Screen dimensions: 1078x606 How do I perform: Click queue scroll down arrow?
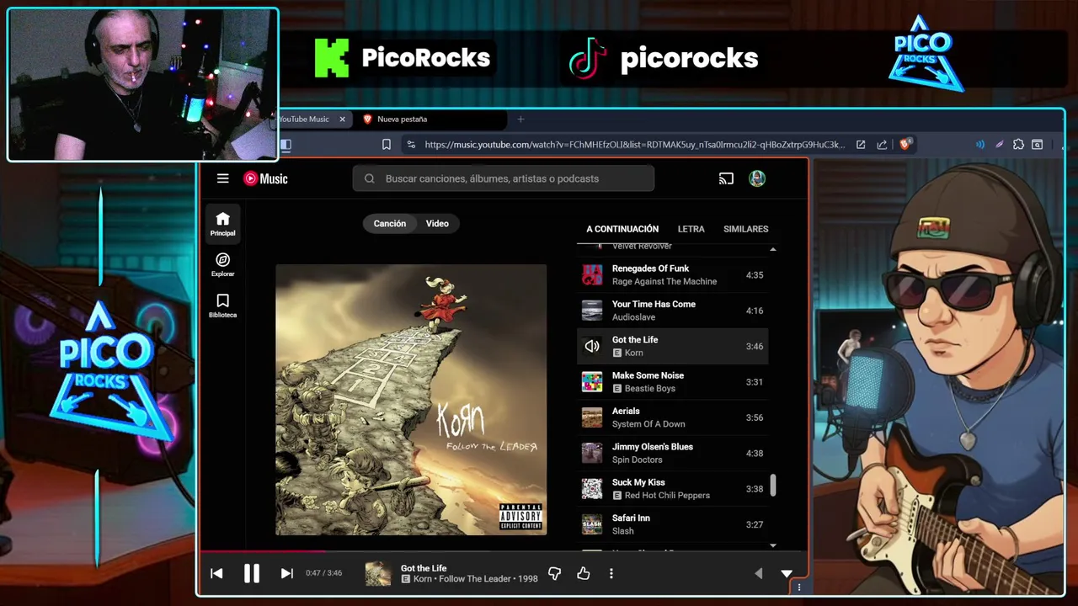(x=773, y=545)
